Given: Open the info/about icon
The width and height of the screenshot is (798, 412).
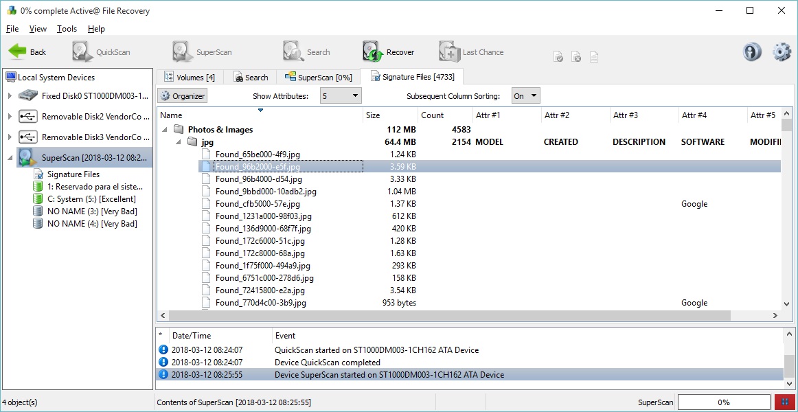Looking at the screenshot, I should (752, 52).
